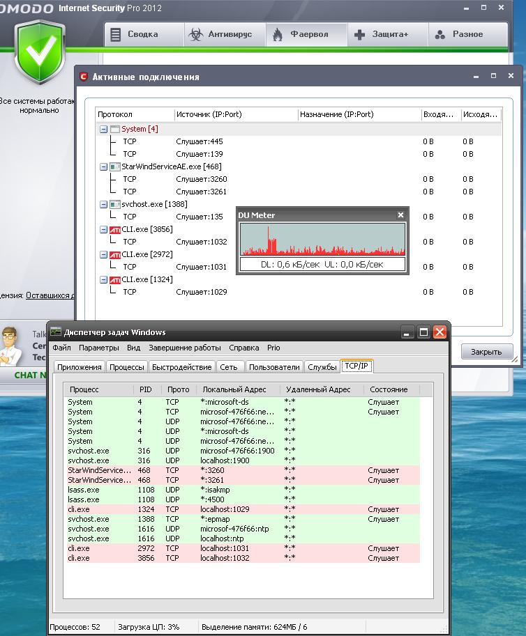This screenshot has height=636, width=526.
Task: Open the Завершение работы menu
Action: tap(185, 348)
